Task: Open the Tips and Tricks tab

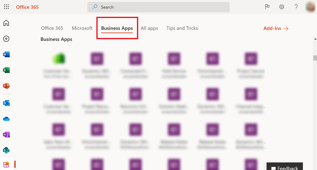Action: (x=182, y=28)
